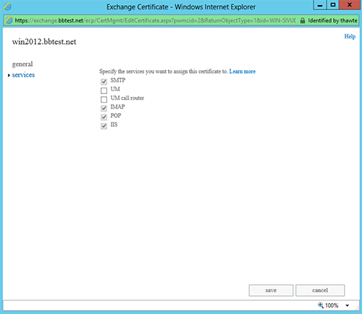The image size is (362, 314).
Task: Uncheck the IMAP service checkbox
Action: tap(104, 108)
